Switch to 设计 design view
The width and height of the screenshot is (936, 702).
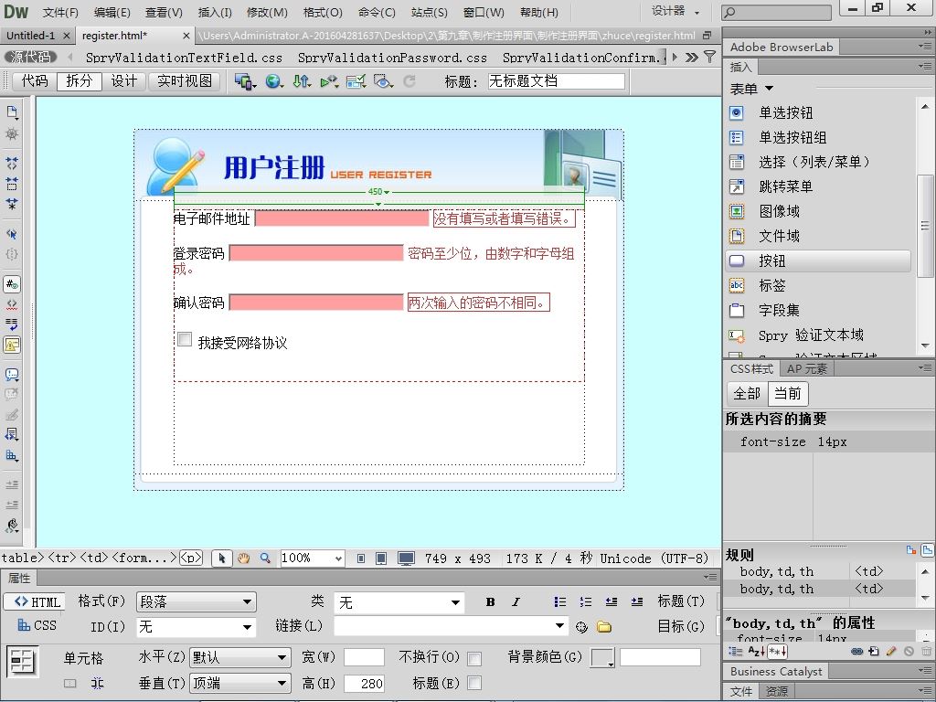pos(124,80)
